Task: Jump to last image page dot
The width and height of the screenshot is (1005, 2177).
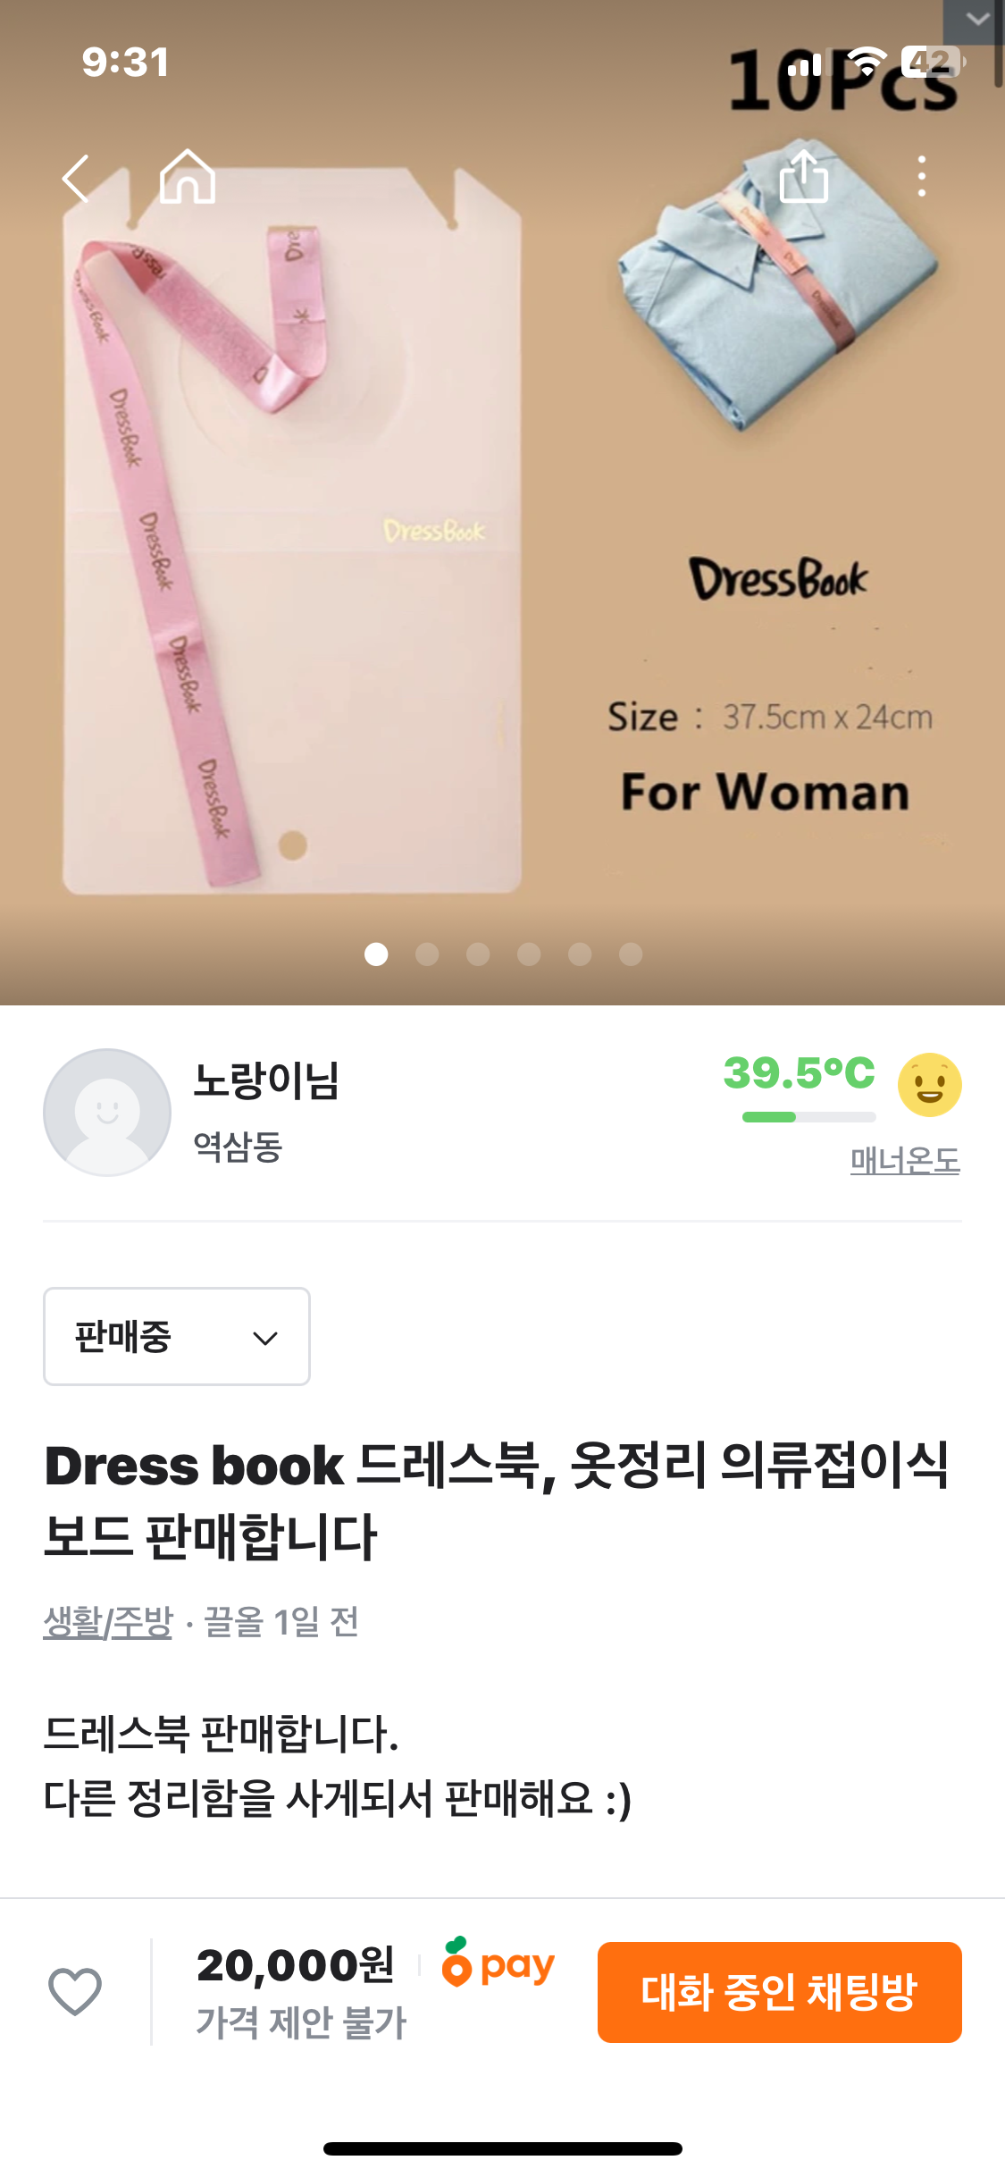Action: [631, 954]
